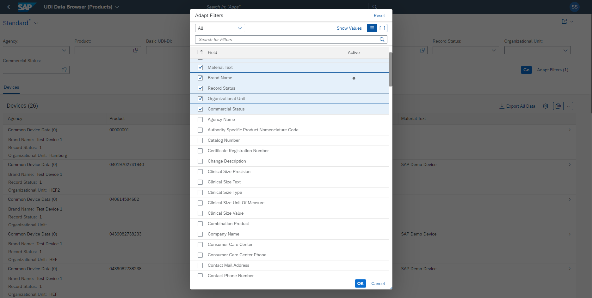Select Certificate Registration Number row
Viewport: 592px width, 298px height.
289,151
